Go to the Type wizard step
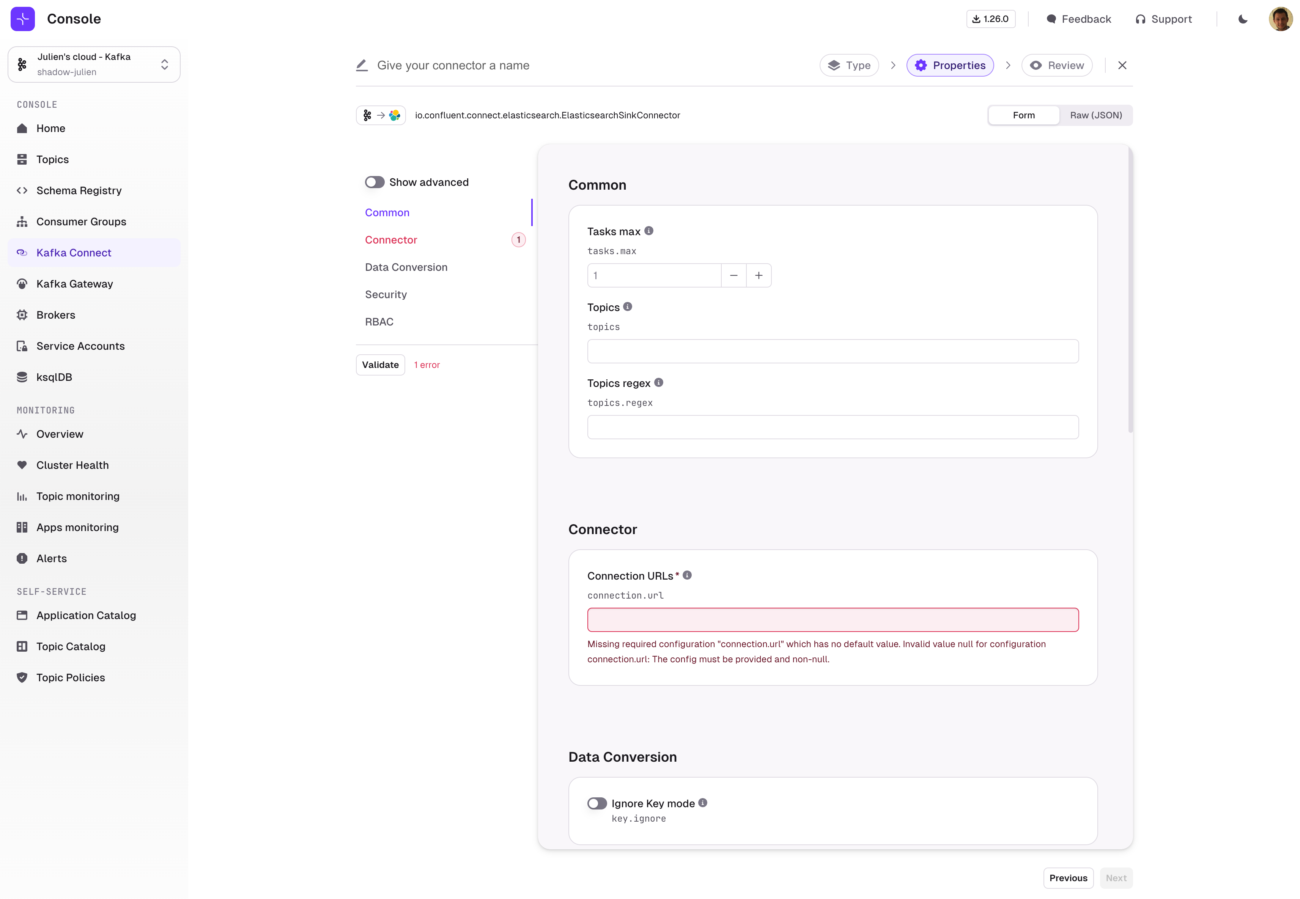Screen dimensions: 1300x899 [848, 65]
